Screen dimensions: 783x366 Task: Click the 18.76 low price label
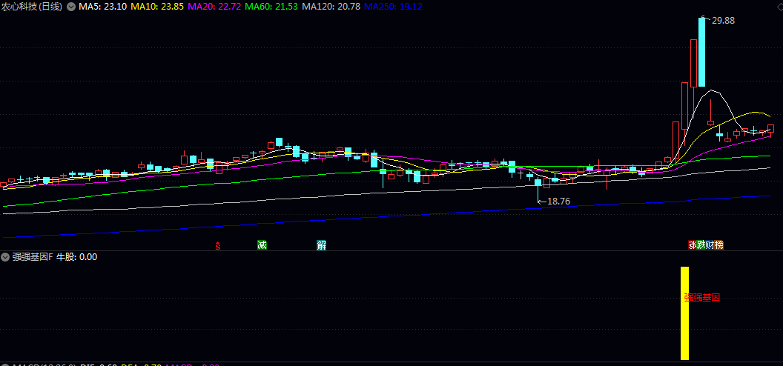click(559, 202)
